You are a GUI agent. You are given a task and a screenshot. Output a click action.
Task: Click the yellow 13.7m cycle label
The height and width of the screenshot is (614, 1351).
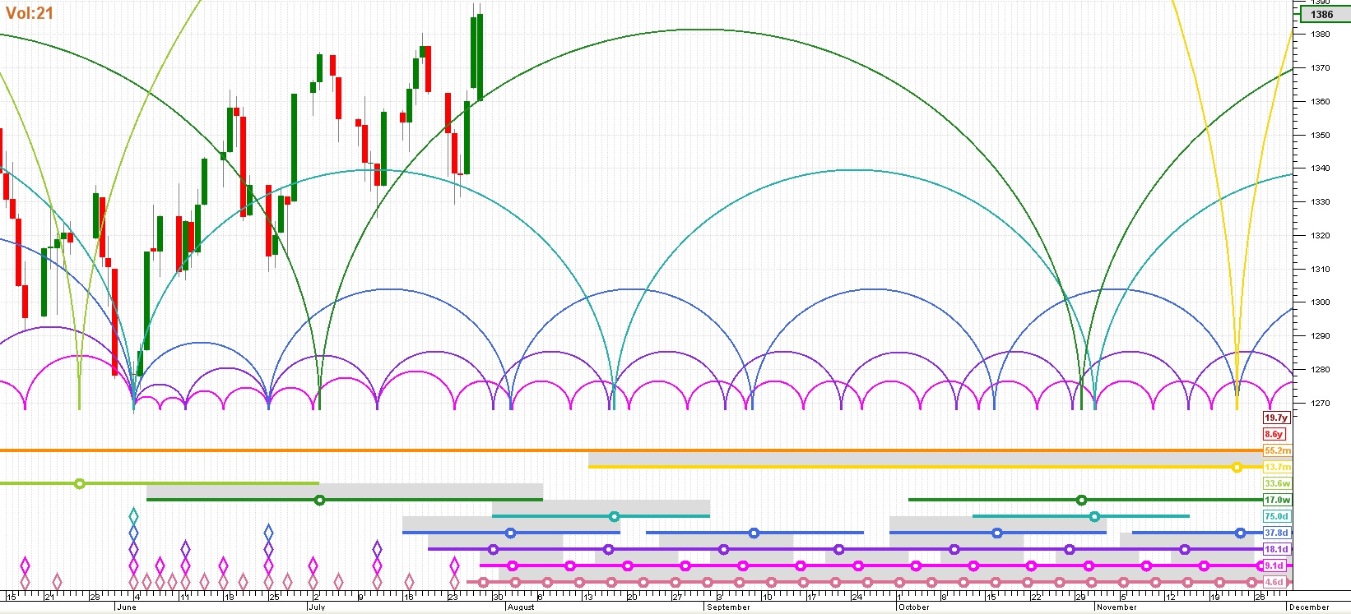point(1277,468)
